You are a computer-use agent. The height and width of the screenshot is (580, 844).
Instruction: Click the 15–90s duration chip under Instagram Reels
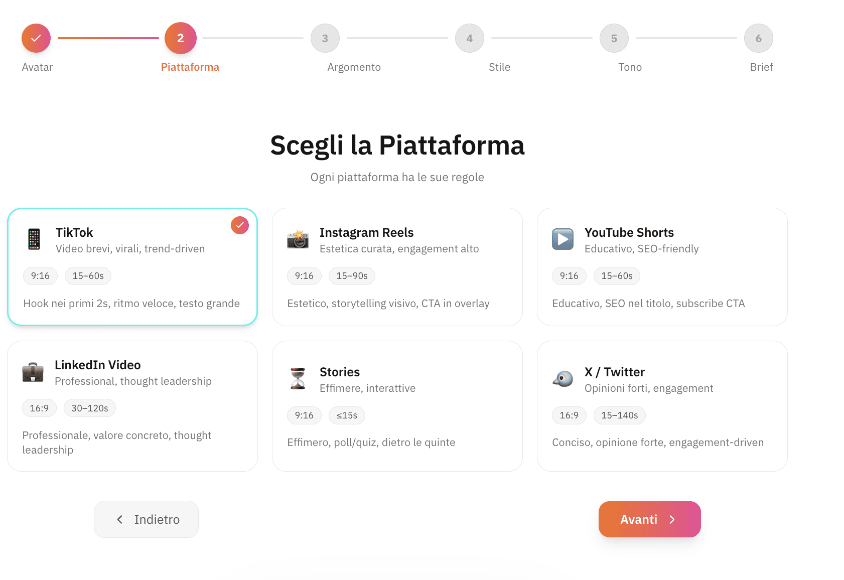tap(352, 275)
